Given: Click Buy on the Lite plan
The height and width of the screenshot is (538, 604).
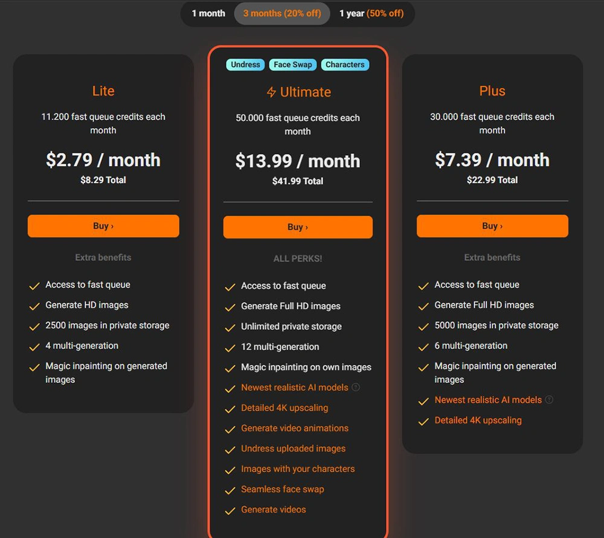Looking at the screenshot, I should [103, 226].
